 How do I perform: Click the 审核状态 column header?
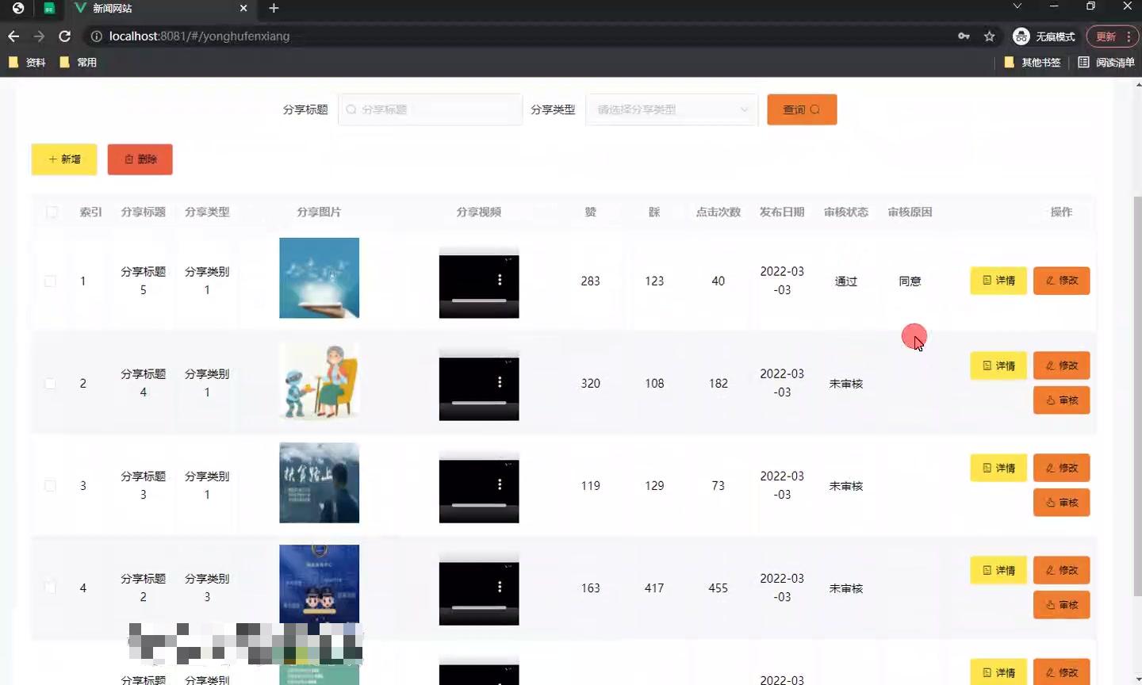pos(846,212)
